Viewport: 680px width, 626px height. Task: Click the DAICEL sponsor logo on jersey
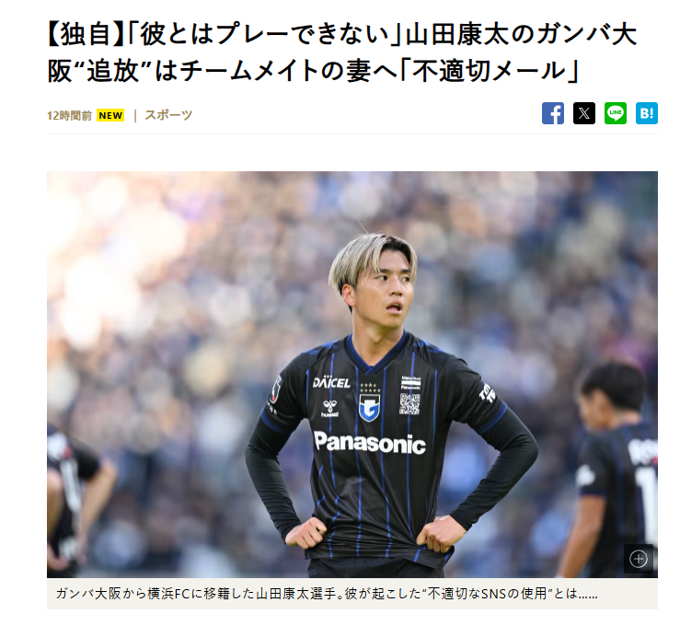pyautogui.click(x=331, y=382)
